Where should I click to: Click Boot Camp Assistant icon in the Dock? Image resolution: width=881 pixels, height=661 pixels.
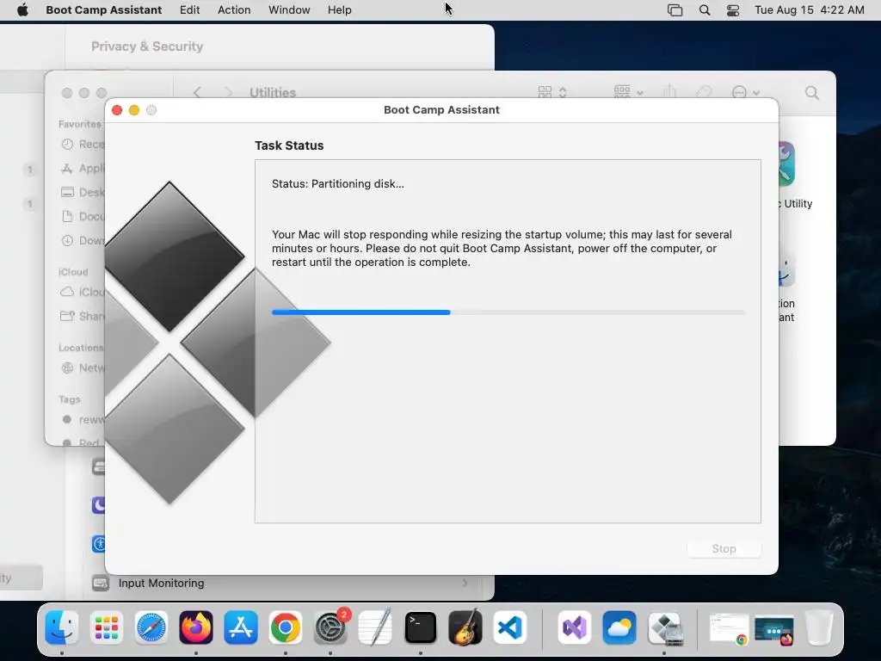click(664, 627)
